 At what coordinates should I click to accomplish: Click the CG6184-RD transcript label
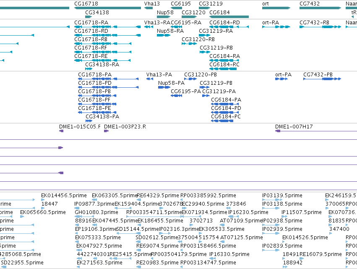224,23
